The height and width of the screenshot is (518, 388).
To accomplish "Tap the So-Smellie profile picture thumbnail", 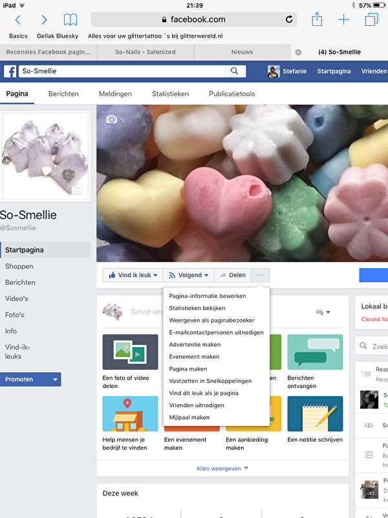I will 45,157.
